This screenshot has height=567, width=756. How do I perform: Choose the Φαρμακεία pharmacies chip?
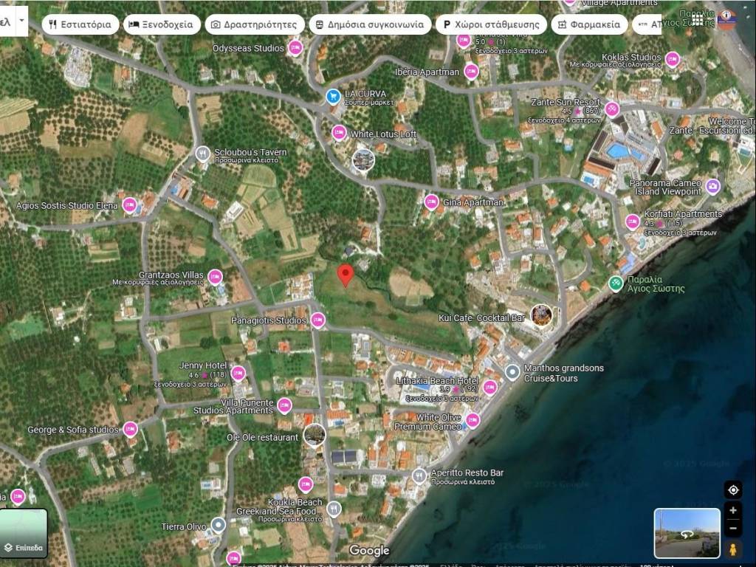coord(588,24)
